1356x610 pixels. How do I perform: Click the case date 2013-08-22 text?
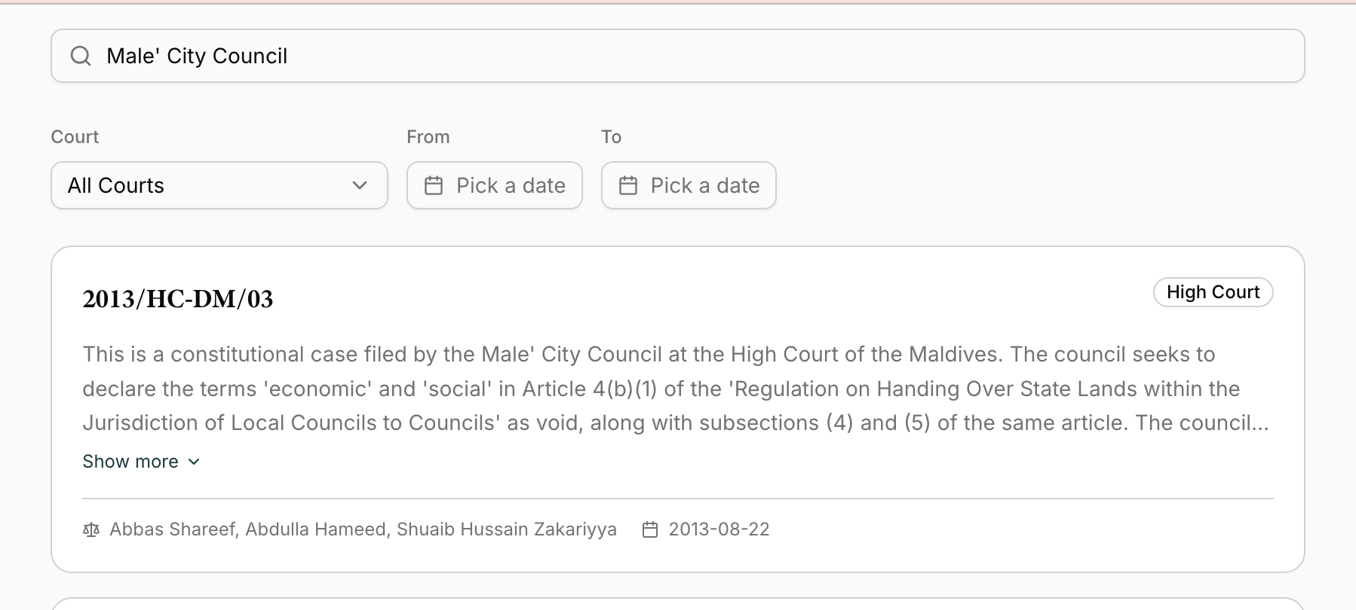[719, 529]
